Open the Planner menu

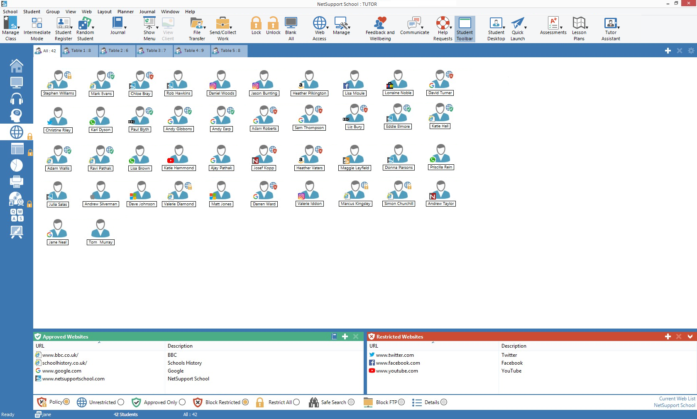(125, 12)
